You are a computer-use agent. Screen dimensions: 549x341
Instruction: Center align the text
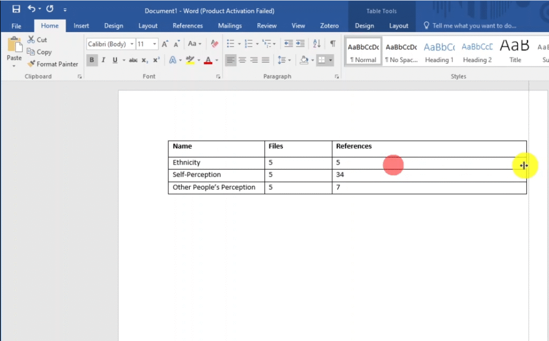point(242,60)
